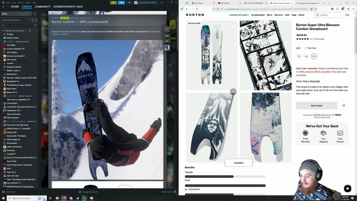Image resolution: width=357 pixels, height=201 pixels.
Task: Open artist Khary Randolph link
Action: 312,81
